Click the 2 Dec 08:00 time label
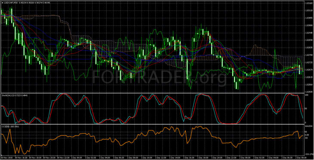 tap(302, 158)
